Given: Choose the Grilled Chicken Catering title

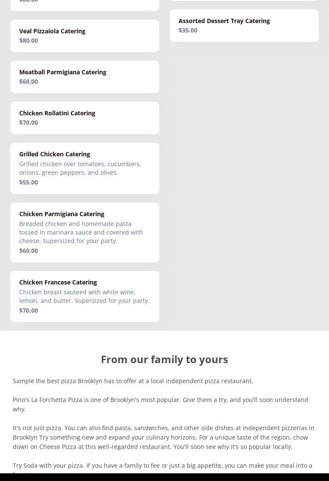Looking at the screenshot, I should point(55,154).
